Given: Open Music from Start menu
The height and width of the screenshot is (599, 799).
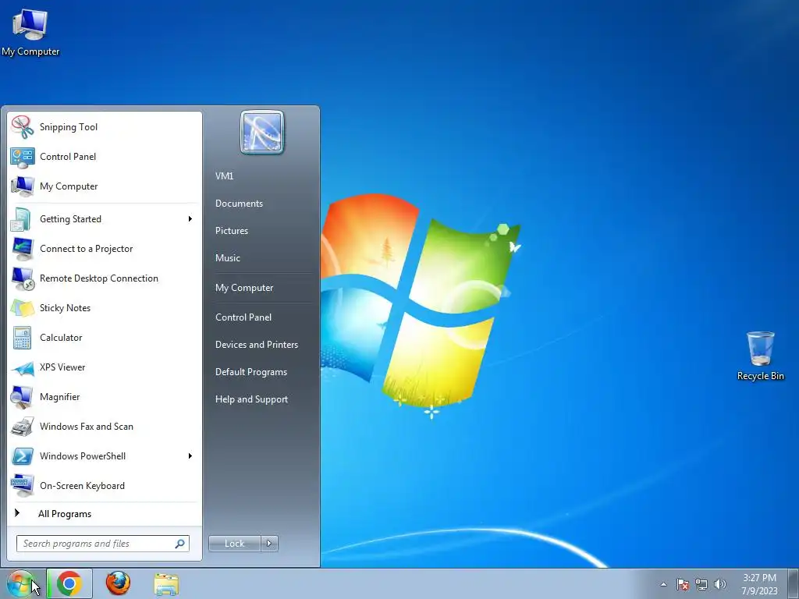Looking at the screenshot, I should pyautogui.click(x=227, y=258).
